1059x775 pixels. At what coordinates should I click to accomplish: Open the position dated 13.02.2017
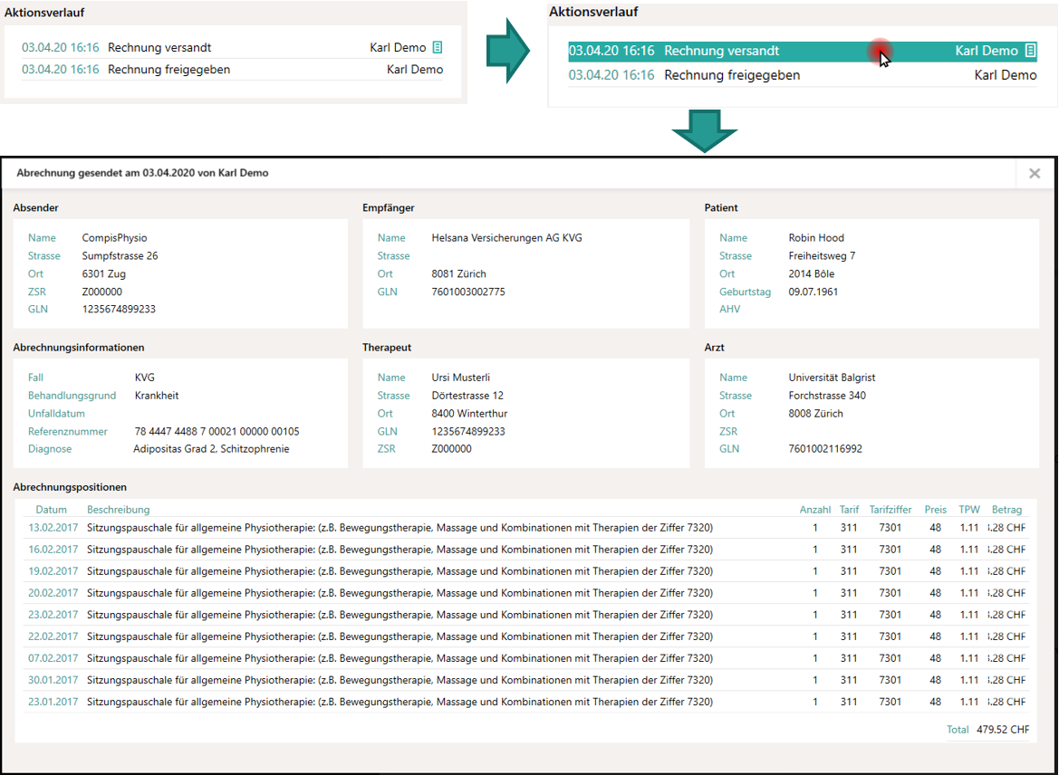53,528
